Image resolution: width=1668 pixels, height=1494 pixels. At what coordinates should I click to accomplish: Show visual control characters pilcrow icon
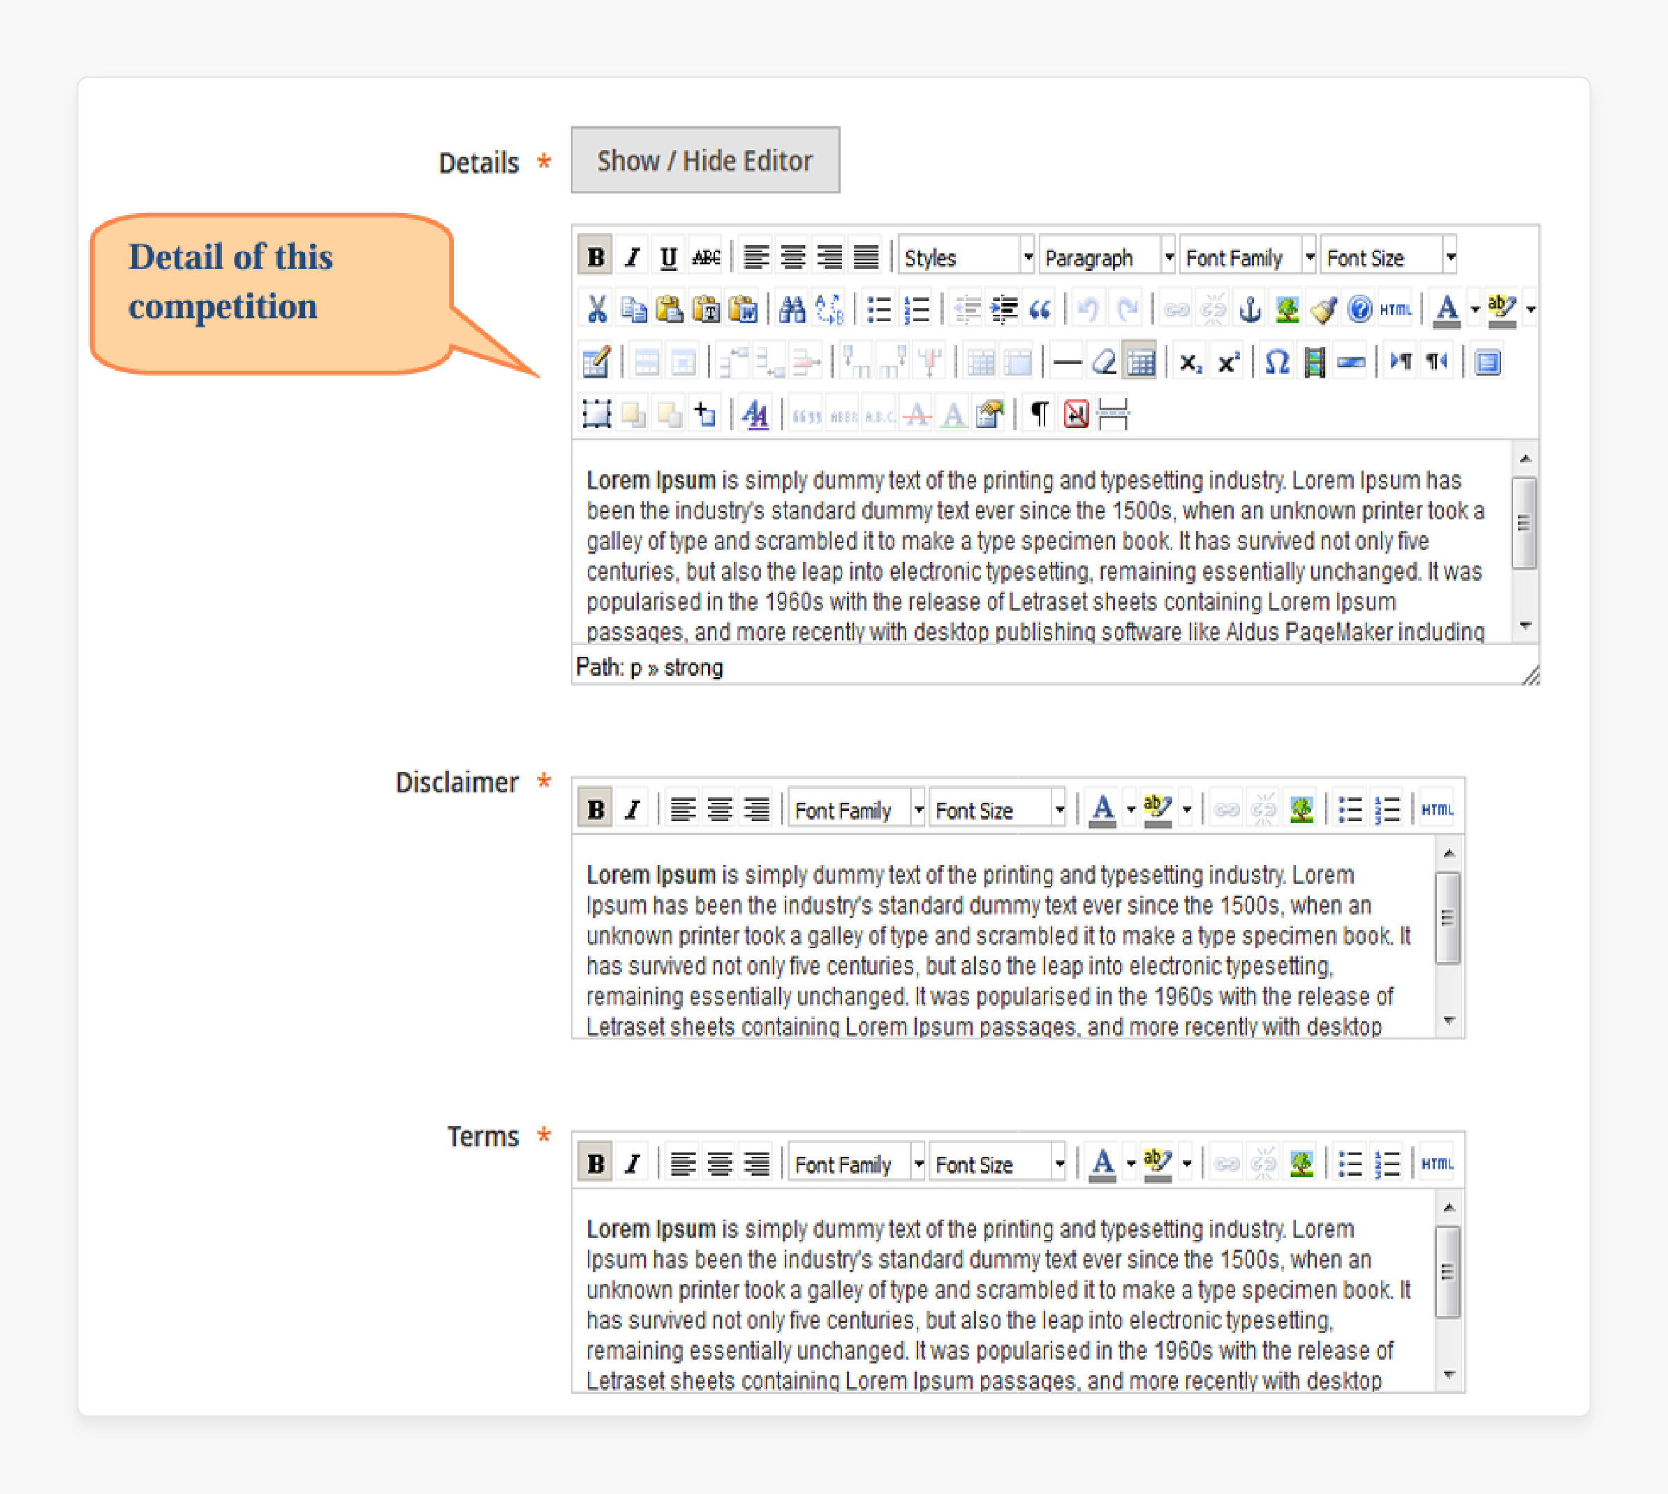coord(1039,414)
